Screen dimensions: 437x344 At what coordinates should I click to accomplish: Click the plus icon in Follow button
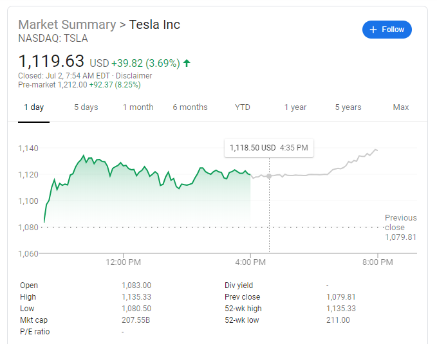click(373, 30)
